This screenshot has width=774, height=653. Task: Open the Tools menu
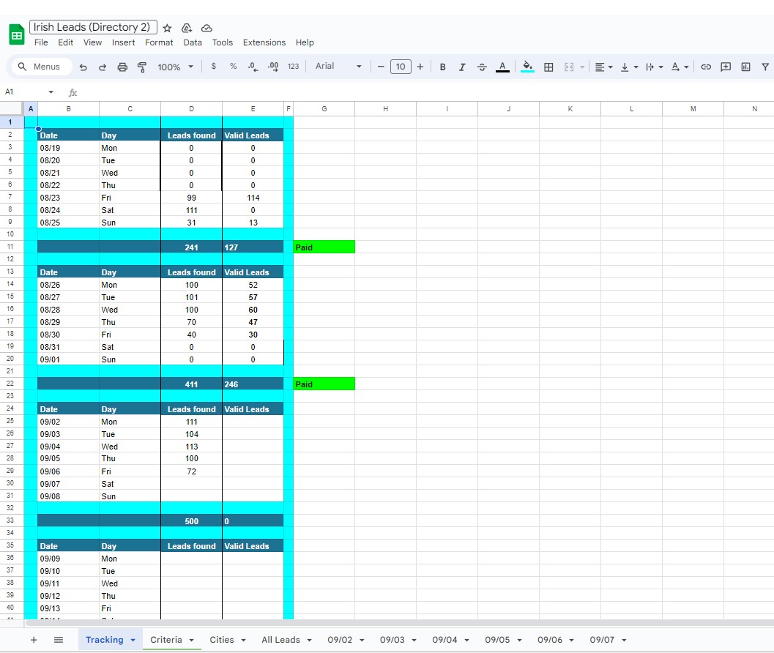pos(222,42)
